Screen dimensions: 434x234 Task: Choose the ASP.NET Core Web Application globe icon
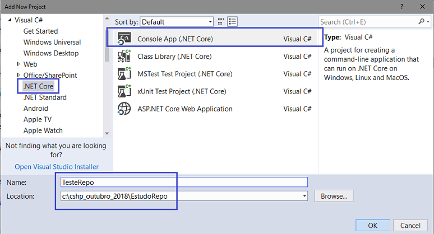(x=124, y=109)
